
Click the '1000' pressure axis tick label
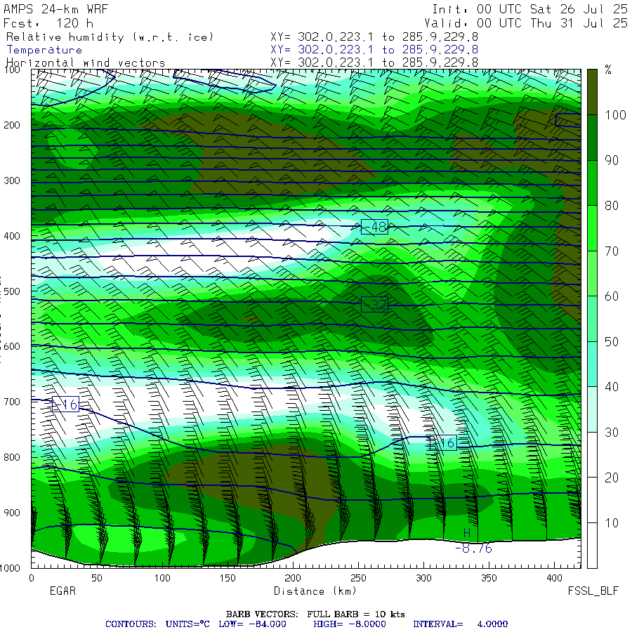(x=10, y=568)
